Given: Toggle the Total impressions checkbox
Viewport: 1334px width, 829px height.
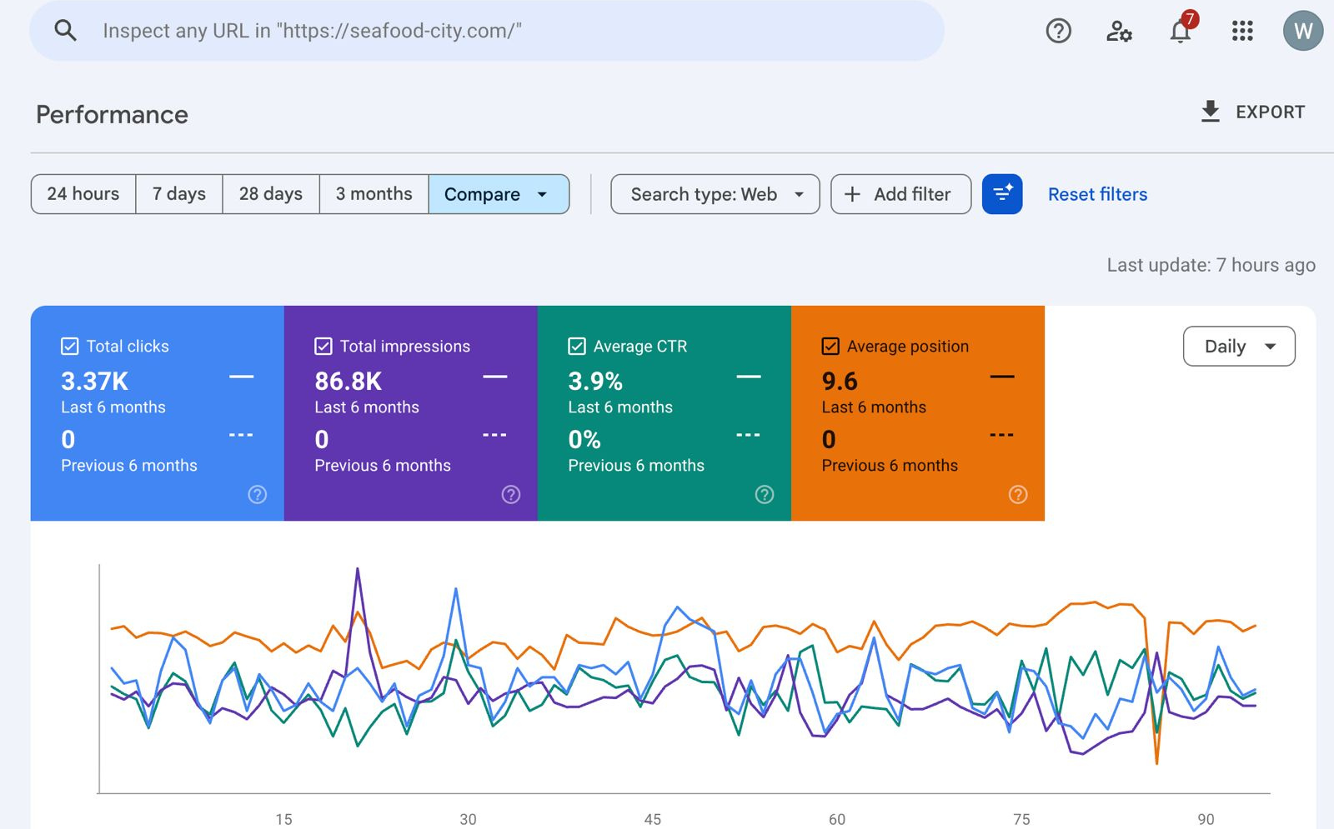Looking at the screenshot, I should pos(323,347).
